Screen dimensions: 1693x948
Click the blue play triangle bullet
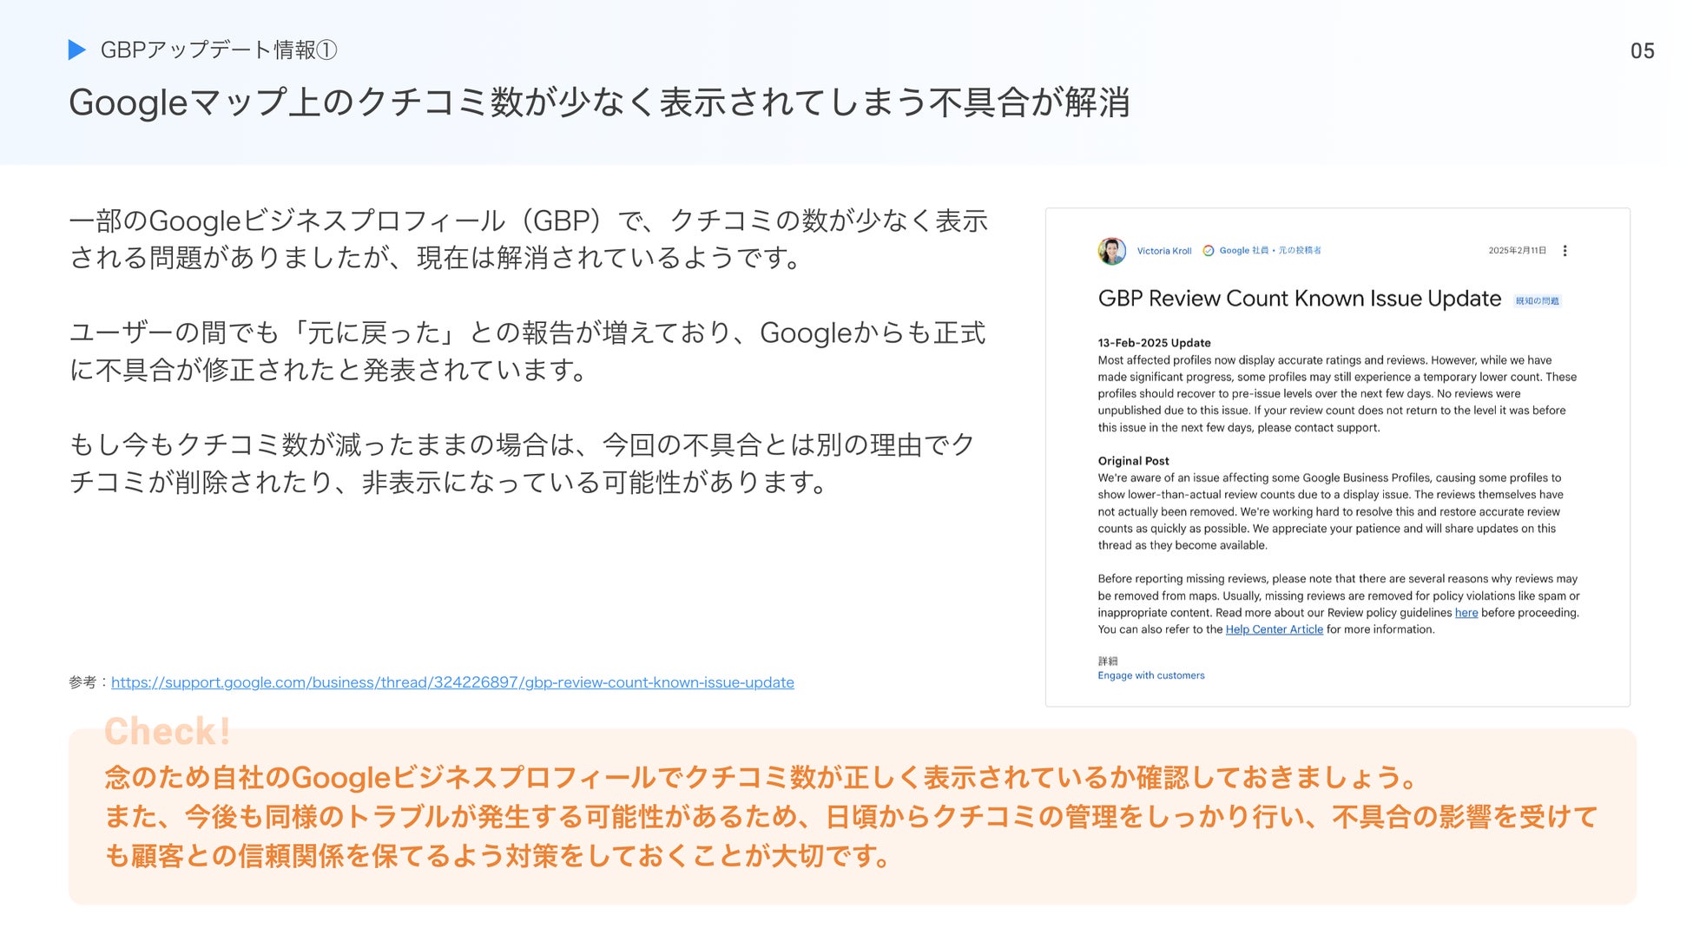pos(77,50)
